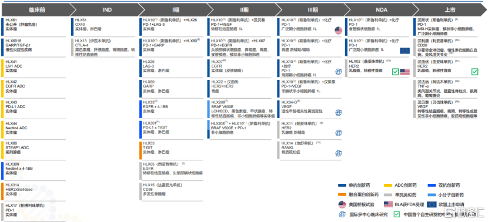Viewport: 488px width, 222px height.
Task: Click the HLX42 EGFR ADC card
Action: 34,88
